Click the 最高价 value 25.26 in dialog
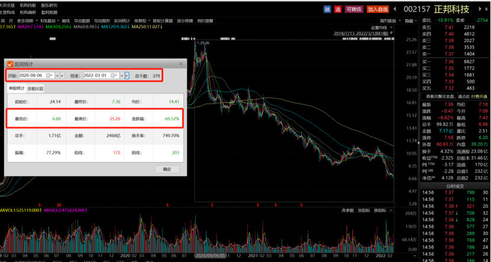The image size is (491, 262). click(x=115, y=119)
